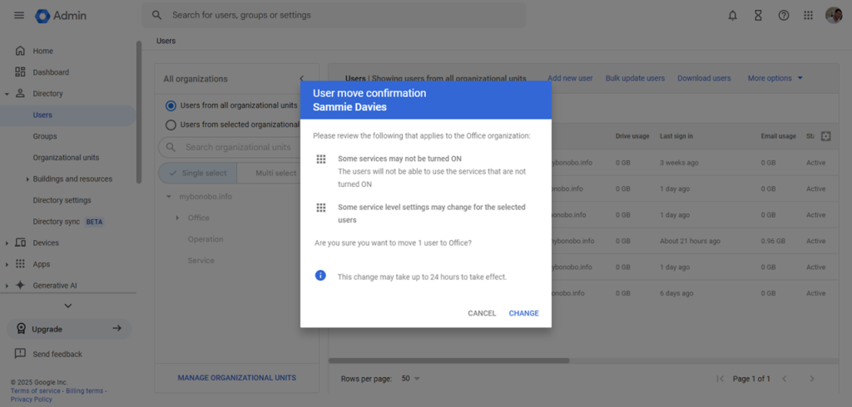Select the Operation organizational unit

[x=206, y=239]
